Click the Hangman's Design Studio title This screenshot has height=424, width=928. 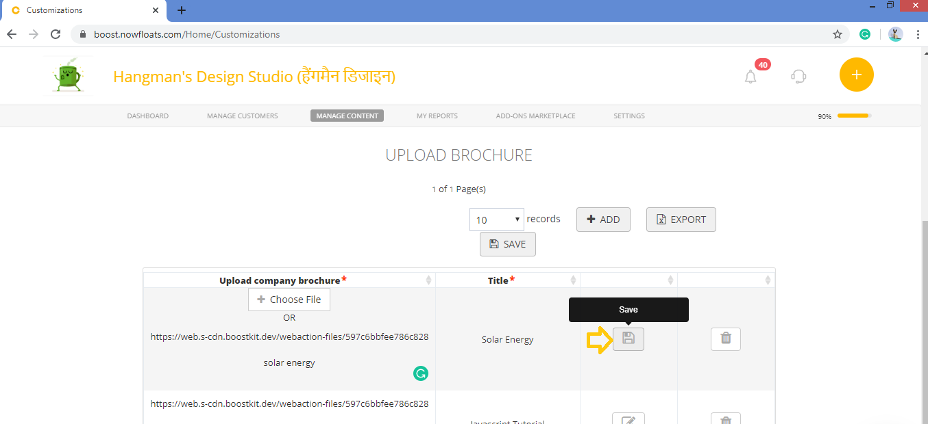point(254,77)
